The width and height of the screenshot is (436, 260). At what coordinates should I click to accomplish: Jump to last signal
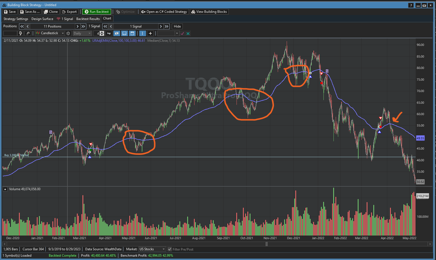coord(167,26)
